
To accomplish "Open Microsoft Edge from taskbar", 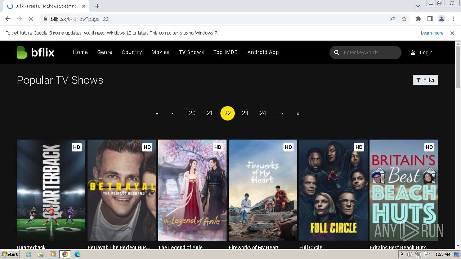I will pyautogui.click(x=77, y=254).
